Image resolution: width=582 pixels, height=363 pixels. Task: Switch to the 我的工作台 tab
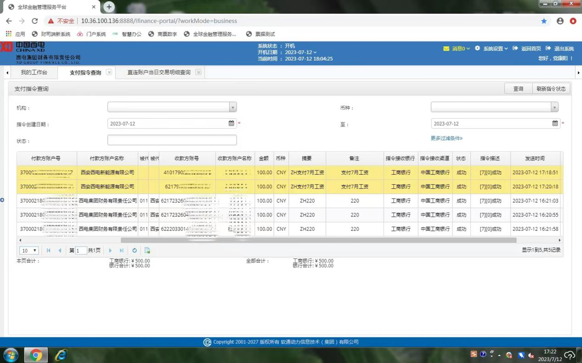click(x=34, y=72)
